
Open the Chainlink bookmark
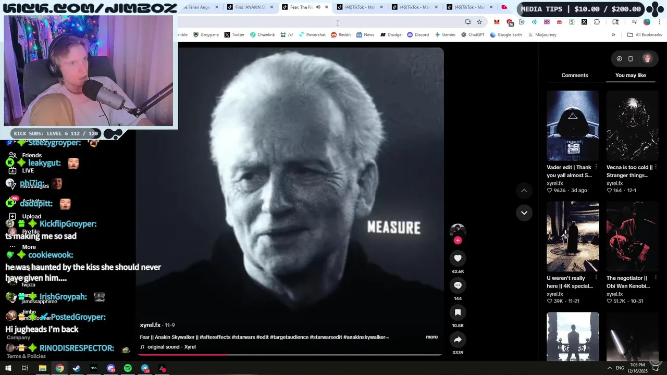tap(262, 35)
